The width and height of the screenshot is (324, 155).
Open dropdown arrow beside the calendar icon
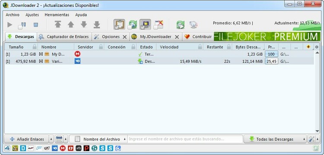[x=66, y=139]
